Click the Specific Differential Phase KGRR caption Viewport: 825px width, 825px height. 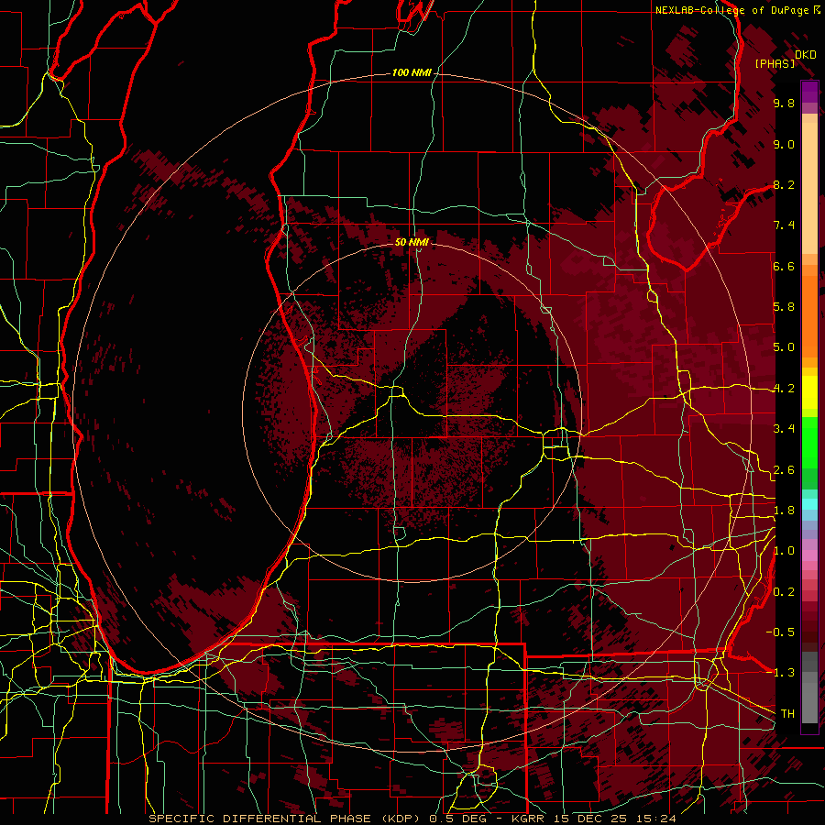tap(412, 819)
